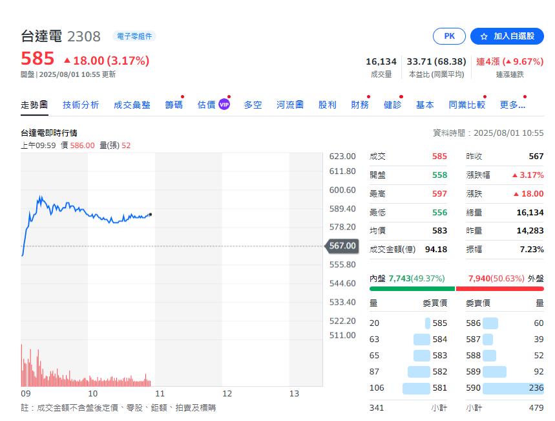The height and width of the screenshot is (421, 555).
Task: Click the 資料時間 timestamp text
Action: 488,133
